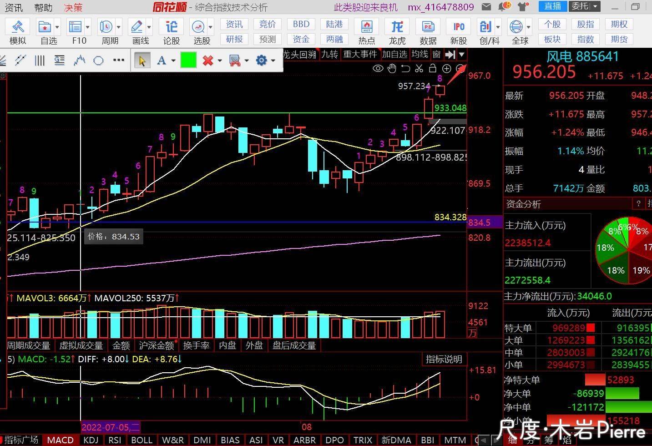The width and height of the screenshot is (652, 446).
Task: Click the green color swatch
Action: 188,61
